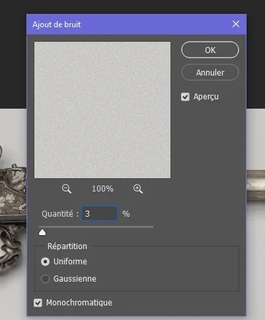
Task: Confirm the noise filter with OK
Action: pos(210,50)
